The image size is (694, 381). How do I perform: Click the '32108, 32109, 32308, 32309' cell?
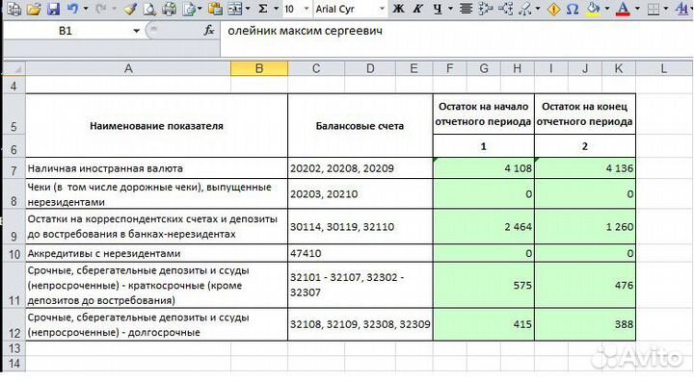coord(360,324)
